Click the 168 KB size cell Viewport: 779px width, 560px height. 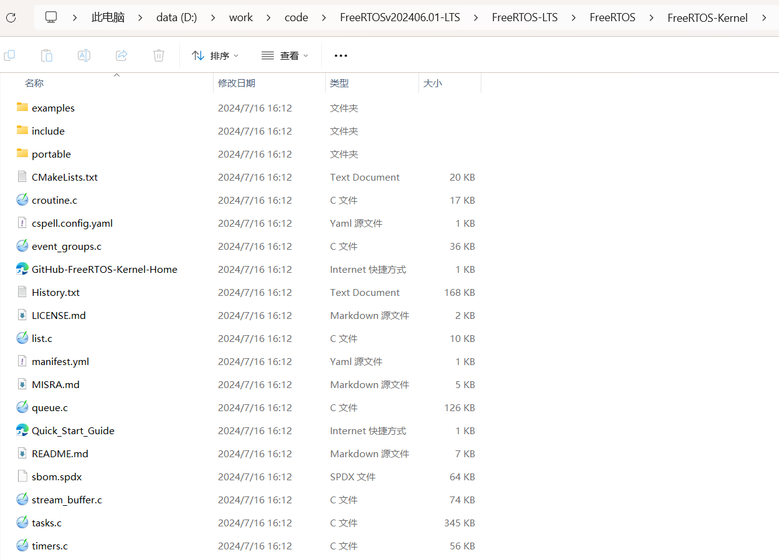(x=460, y=292)
